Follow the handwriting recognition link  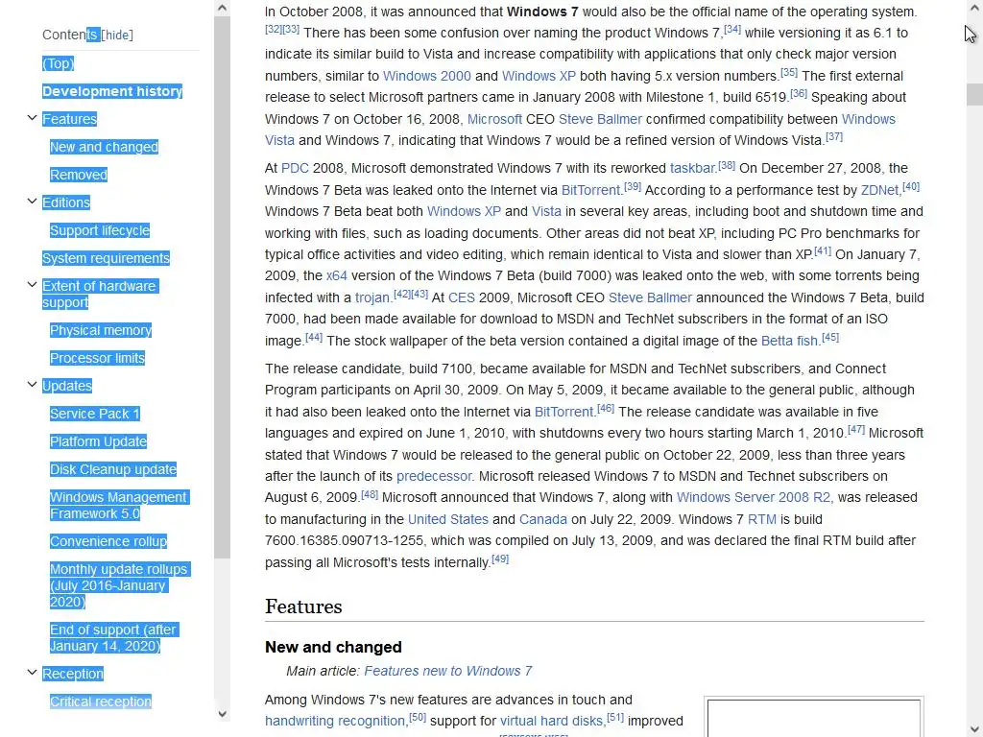tap(335, 722)
